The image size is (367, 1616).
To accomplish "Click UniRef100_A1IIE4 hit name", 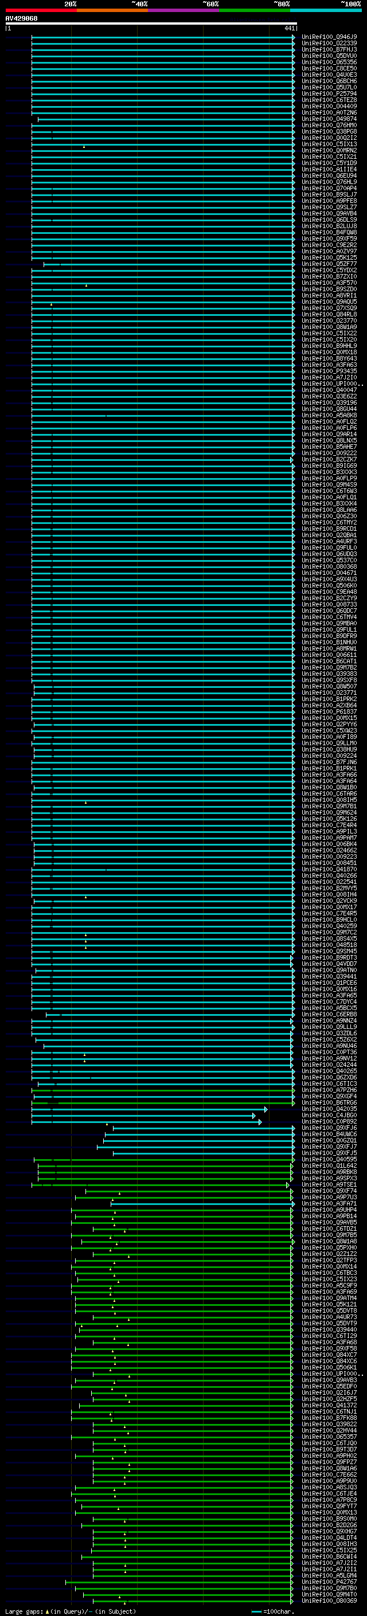I will (329, 169).
